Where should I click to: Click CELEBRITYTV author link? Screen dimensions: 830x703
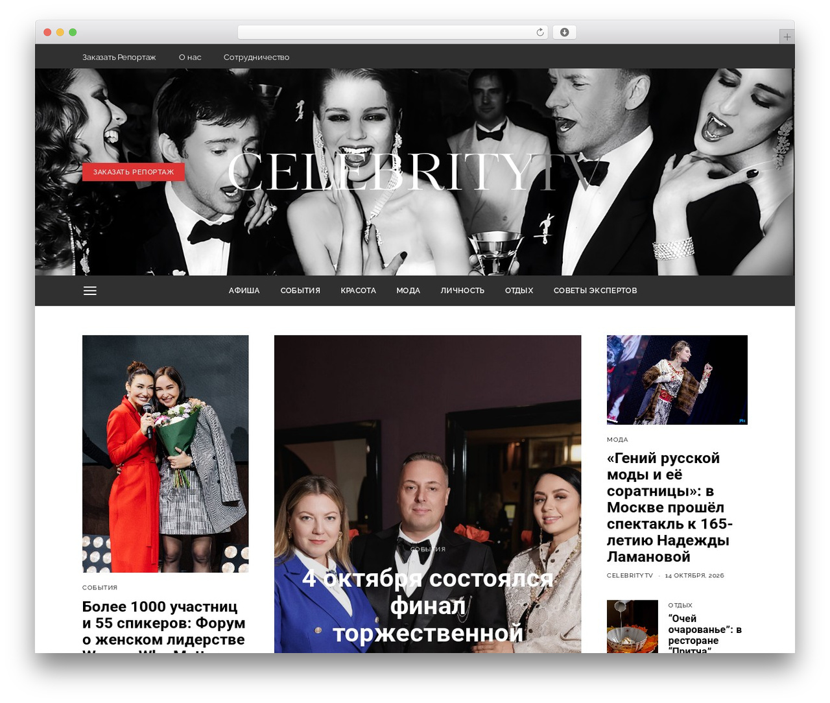pos(630,576)
